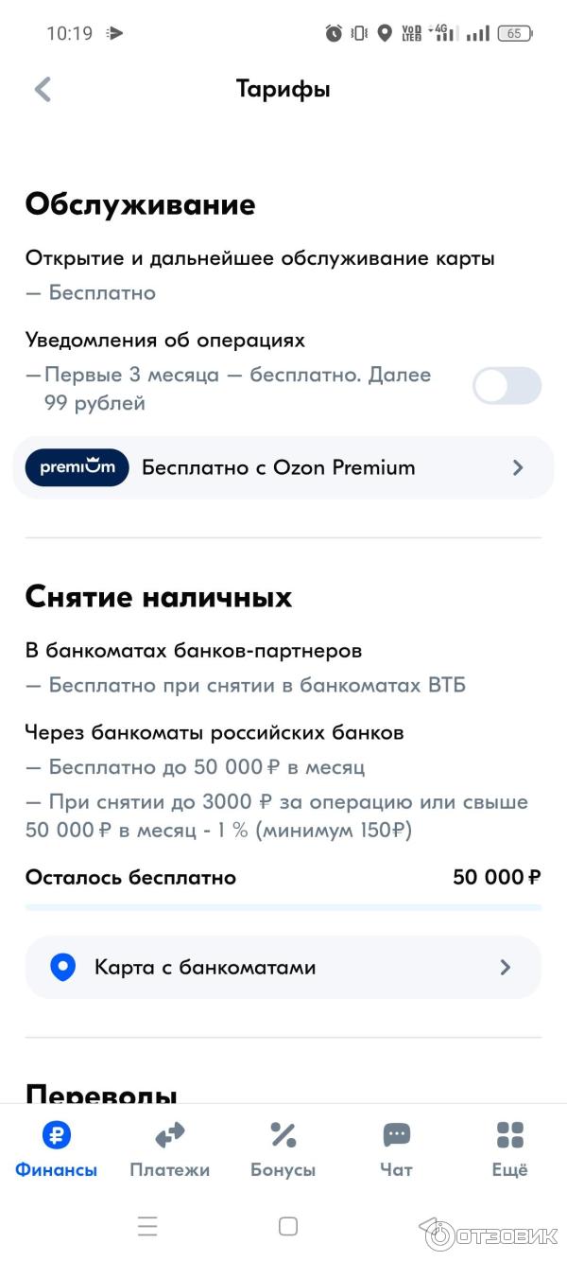Tap the Осталось бесплатно 50 000 ₽ amount
The height and width of the screenshot is (1261, 567).
coord(496,877)
